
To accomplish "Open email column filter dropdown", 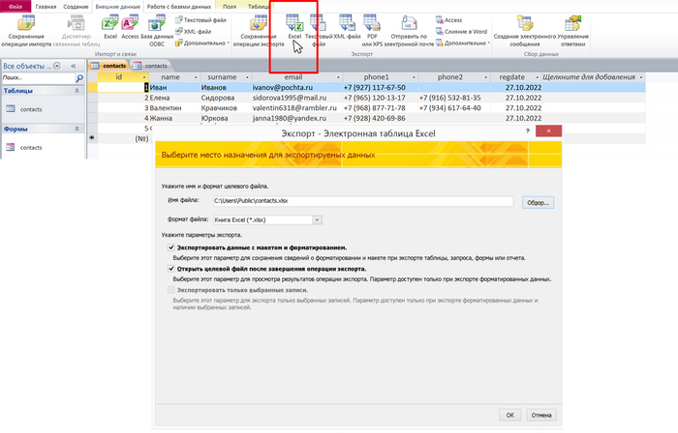I will pos(338,77).
